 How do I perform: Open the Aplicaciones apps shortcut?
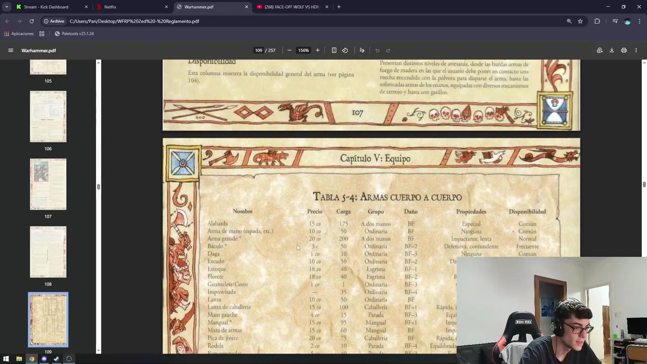19,33
